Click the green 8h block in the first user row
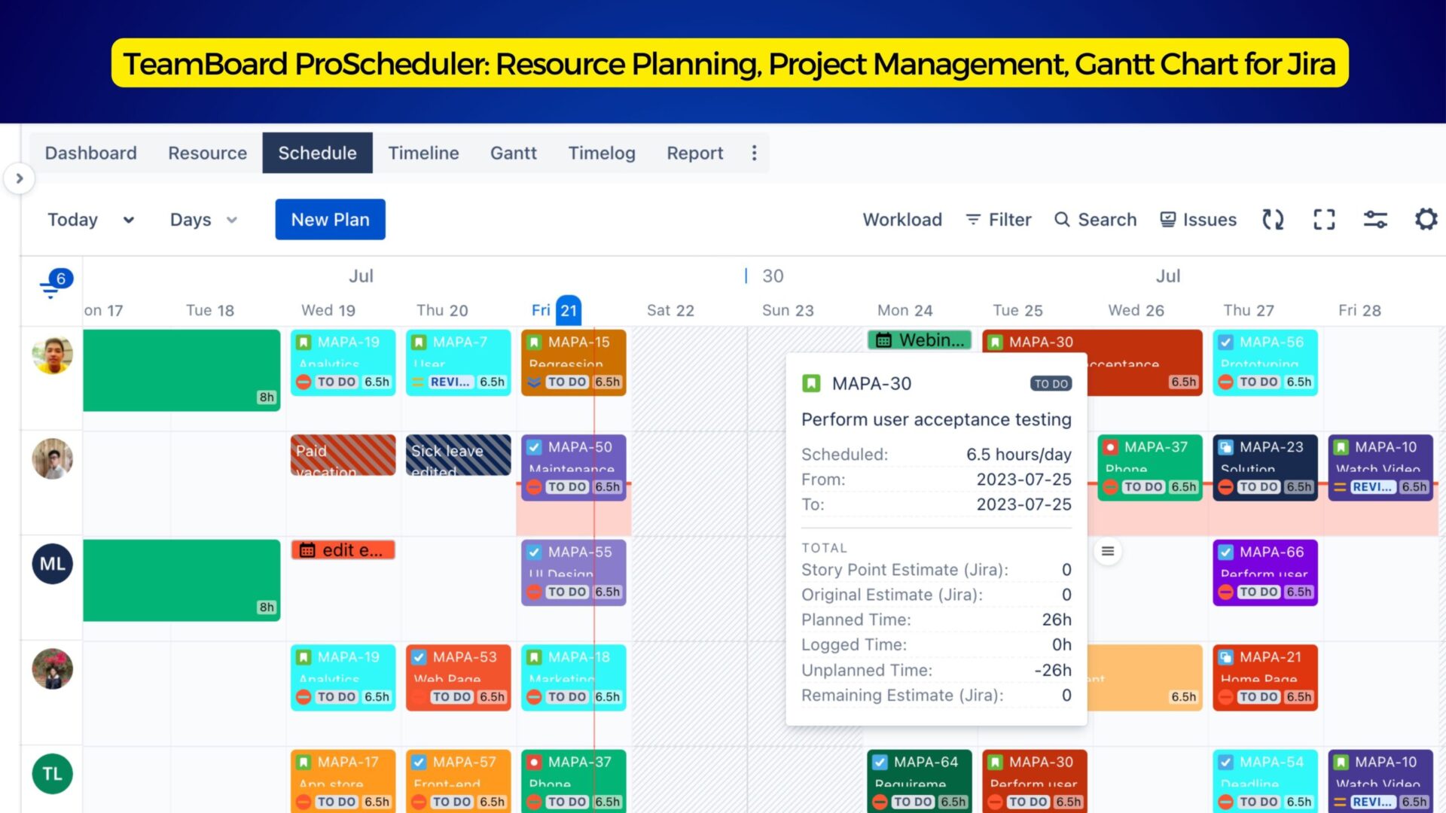 [x=182, y=370]
